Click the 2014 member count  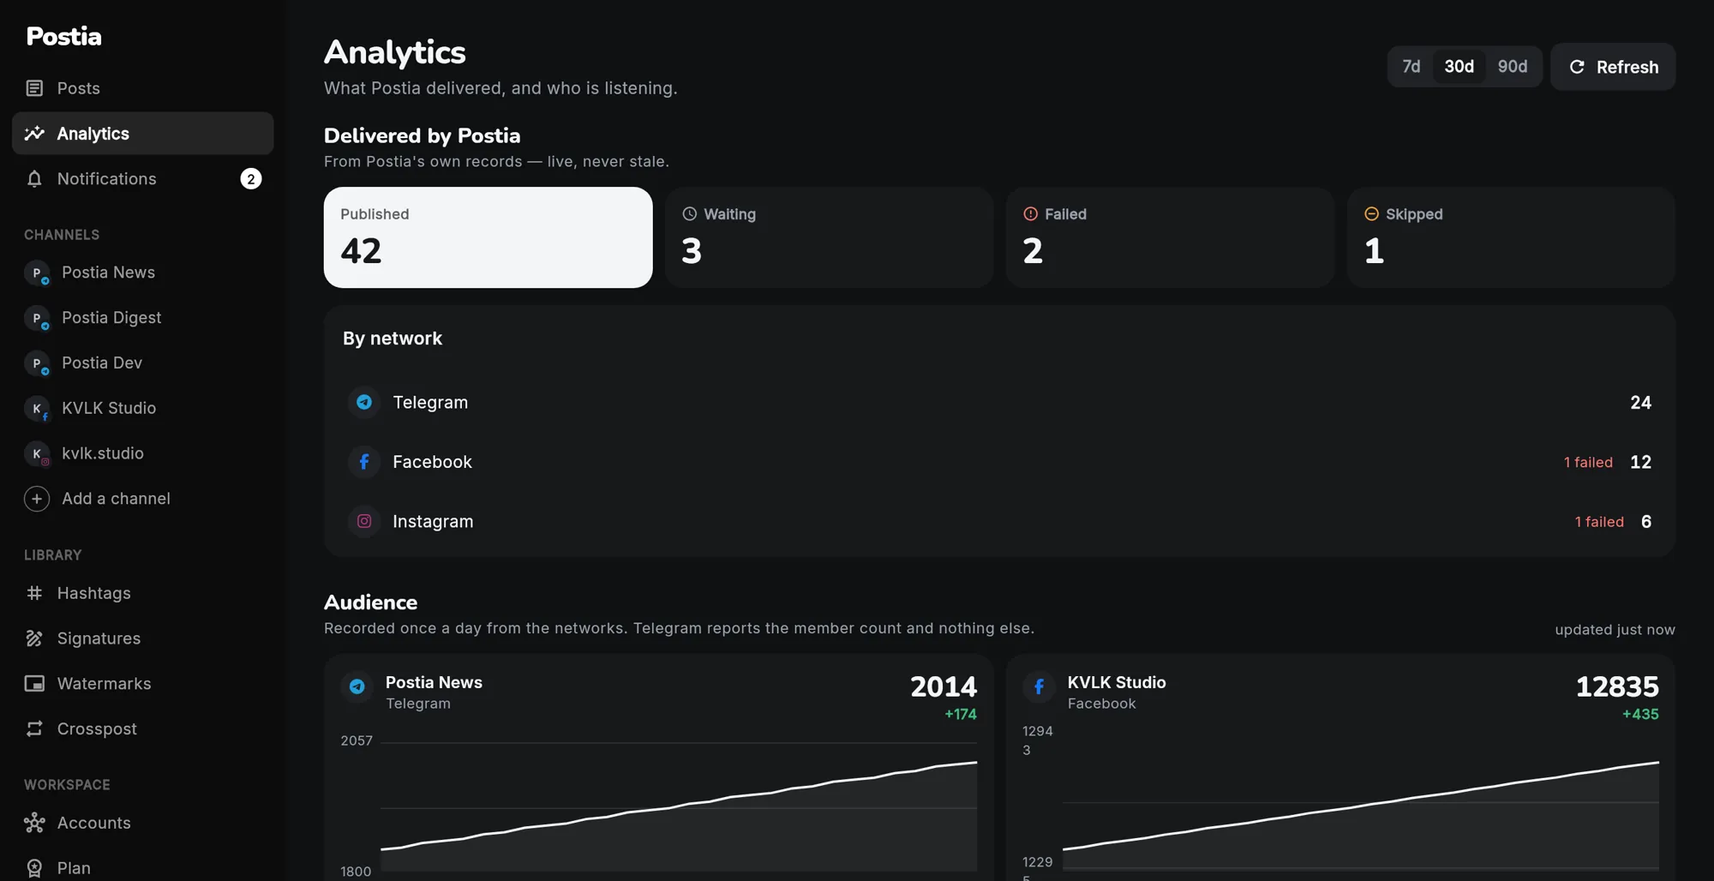click(x=943, y=686)
